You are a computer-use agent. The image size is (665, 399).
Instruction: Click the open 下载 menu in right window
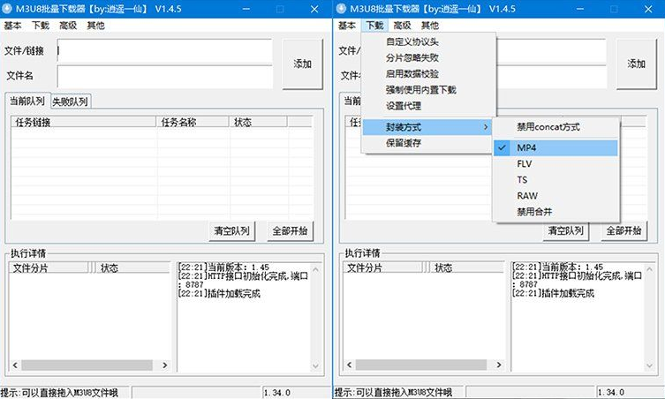(x=374, y=26)
